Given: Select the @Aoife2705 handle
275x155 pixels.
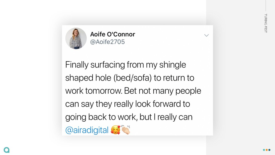Looking at the screenshot, I should coord(107,42).
